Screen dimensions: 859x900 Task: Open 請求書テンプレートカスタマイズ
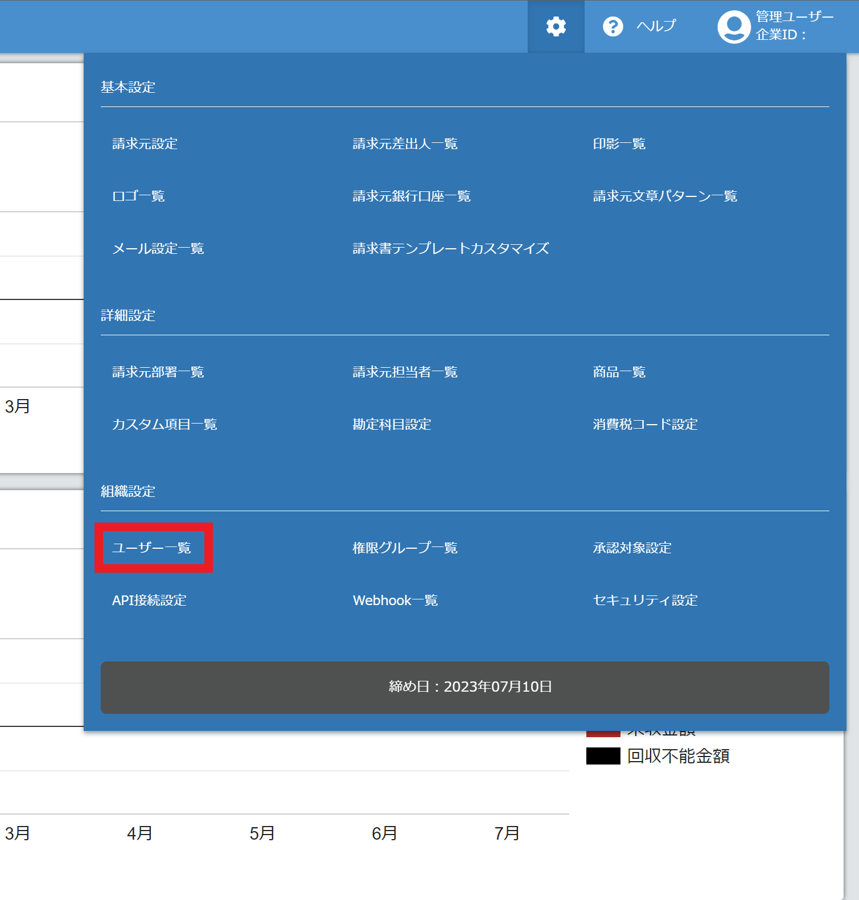pos(450,249)
